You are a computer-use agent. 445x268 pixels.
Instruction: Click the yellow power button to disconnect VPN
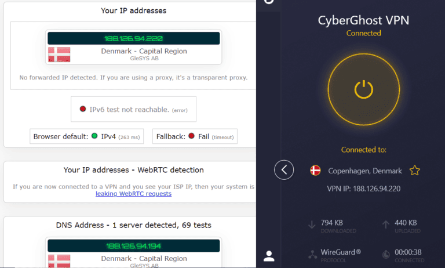[363, 89]
